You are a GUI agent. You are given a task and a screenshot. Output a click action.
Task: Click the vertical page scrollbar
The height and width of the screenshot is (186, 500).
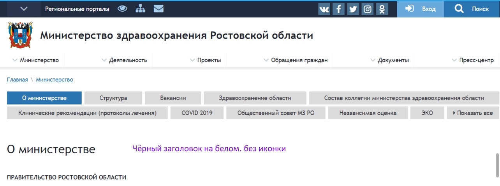[x=497, y=165]
